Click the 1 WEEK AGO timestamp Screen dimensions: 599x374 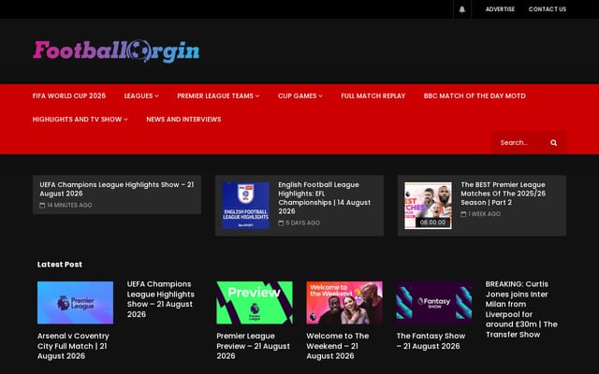click(x=484, y=214)
